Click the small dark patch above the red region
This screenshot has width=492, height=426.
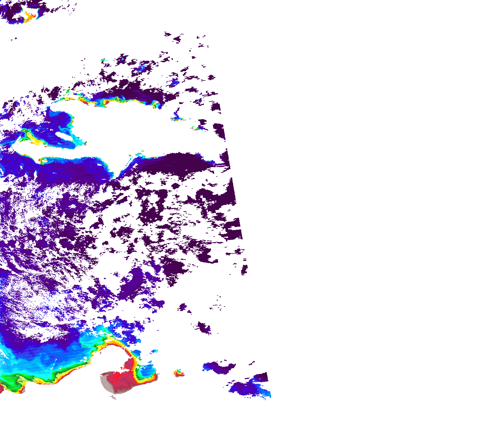pyautogui.click(x=204, y=327)
